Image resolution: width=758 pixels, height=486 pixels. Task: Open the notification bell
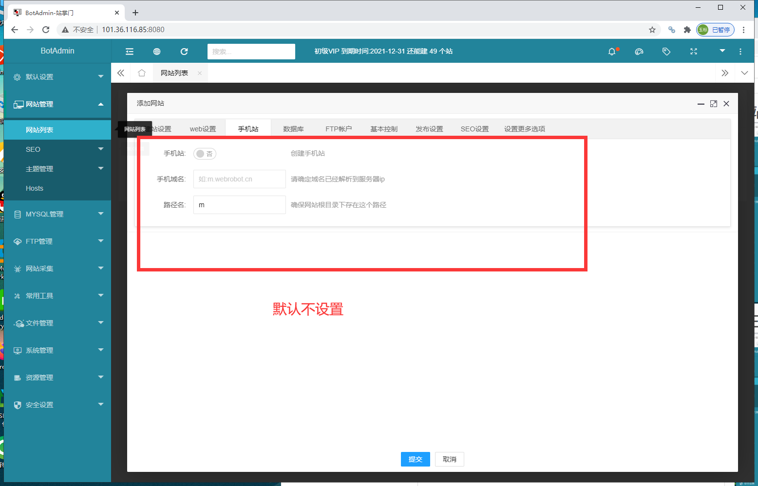(612, 52)
